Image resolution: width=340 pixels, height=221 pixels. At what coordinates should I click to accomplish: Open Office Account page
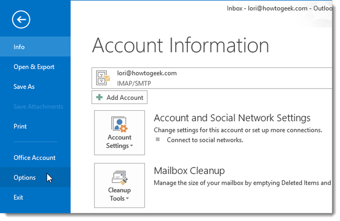tap(35, 157)
